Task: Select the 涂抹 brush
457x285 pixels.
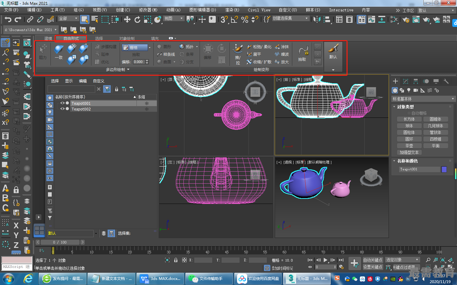Action: tap(282, 47)
